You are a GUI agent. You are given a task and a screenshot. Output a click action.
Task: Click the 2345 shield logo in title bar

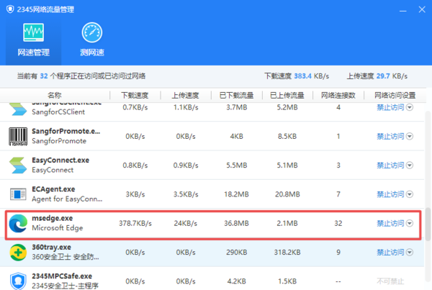[x=9, y=9]
